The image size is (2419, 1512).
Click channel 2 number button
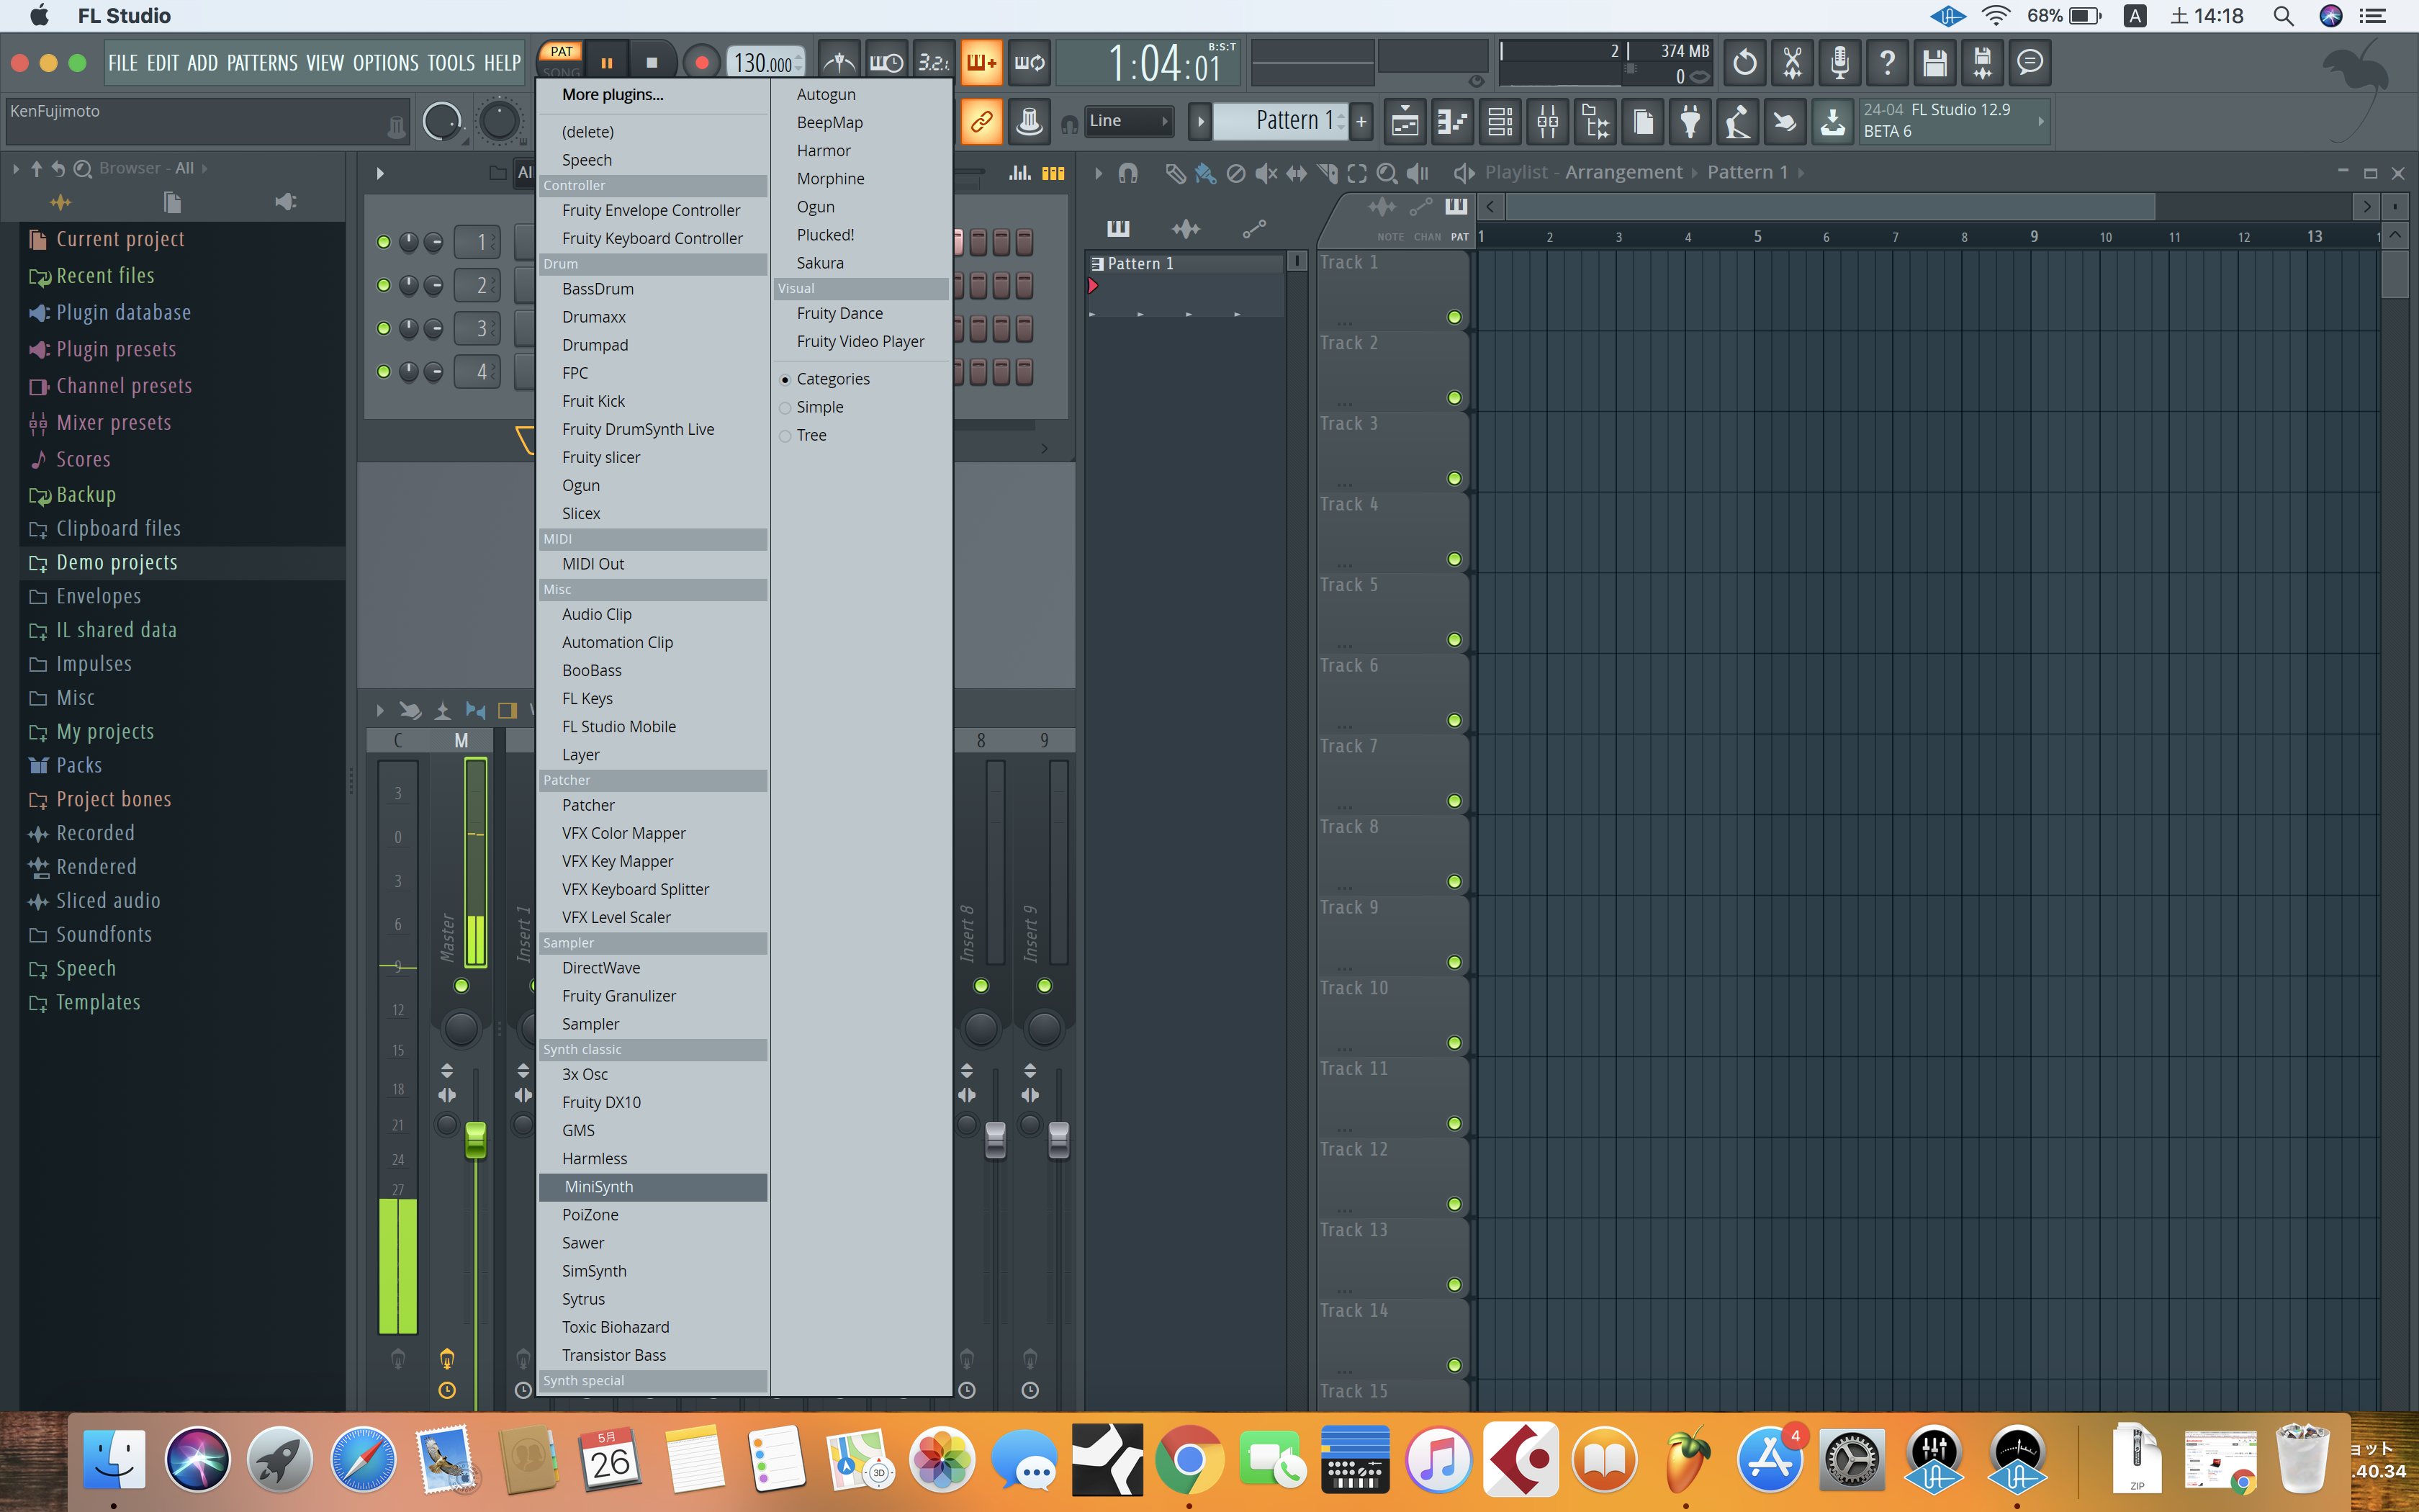(x=478, y=286)
